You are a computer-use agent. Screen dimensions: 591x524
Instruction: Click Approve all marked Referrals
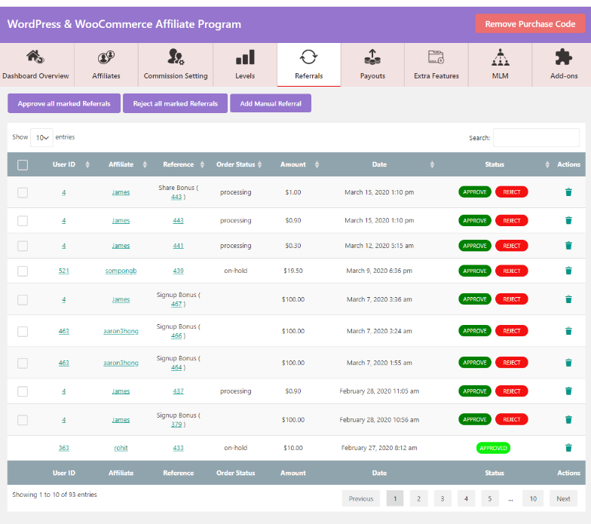click(64, 103)
